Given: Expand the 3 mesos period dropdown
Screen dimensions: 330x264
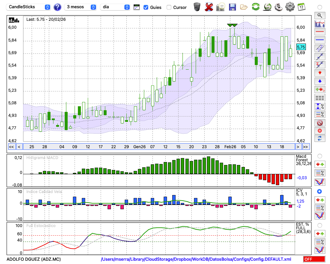Looking at the screenshot, I should tap(81, 7).
